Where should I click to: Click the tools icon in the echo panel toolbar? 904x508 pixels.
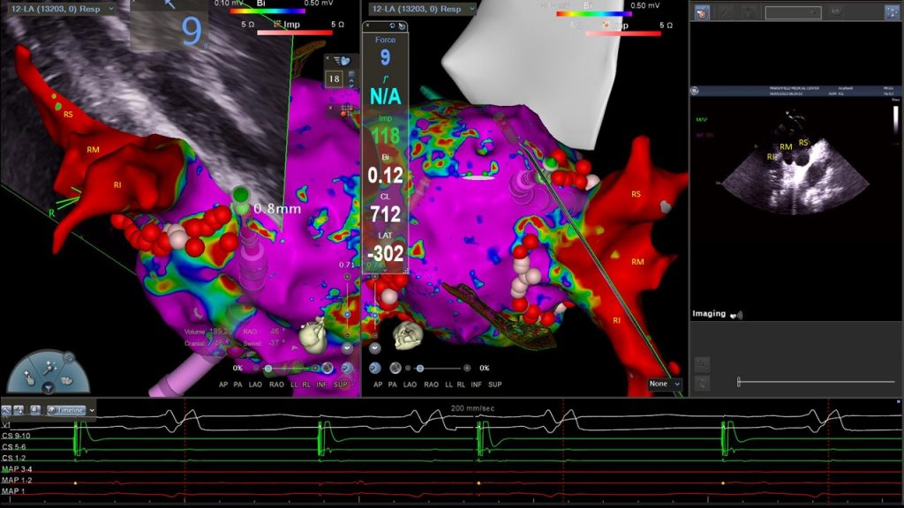(893, 12)
